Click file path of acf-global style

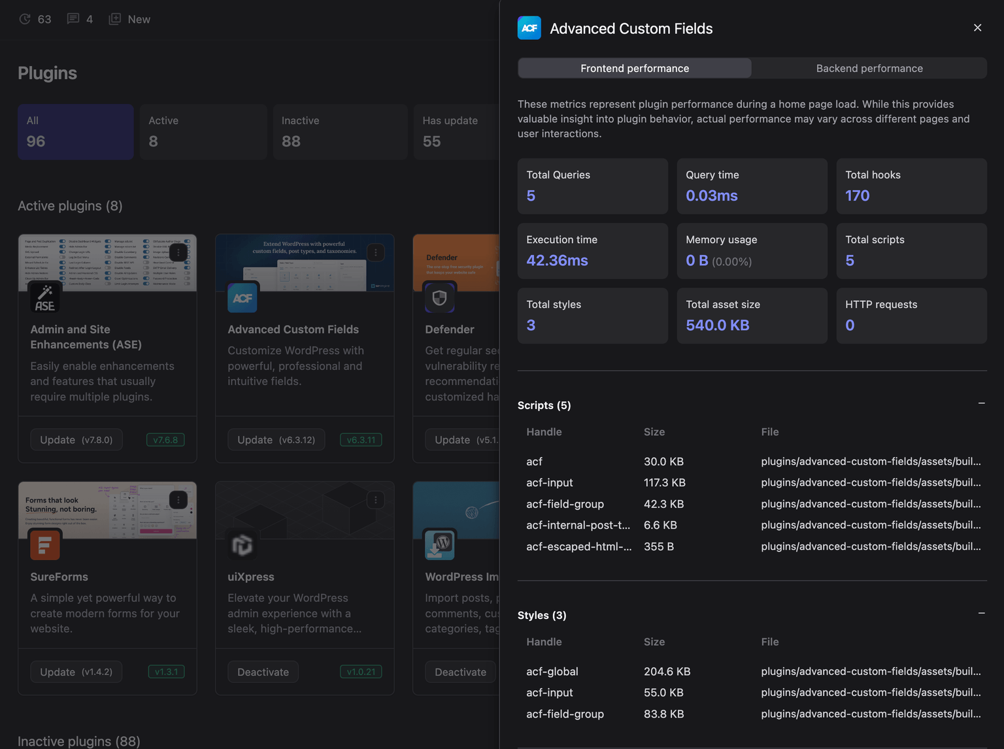tap(871, 671)
